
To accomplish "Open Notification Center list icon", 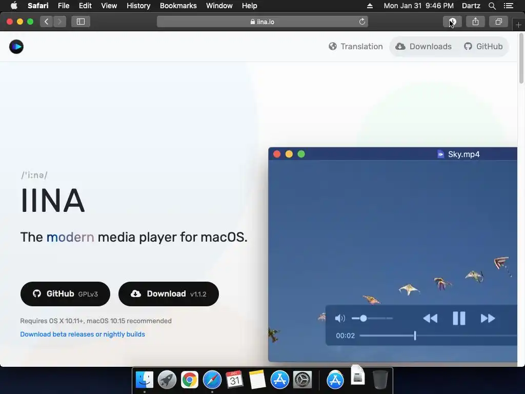I will (x=508, y=6).
